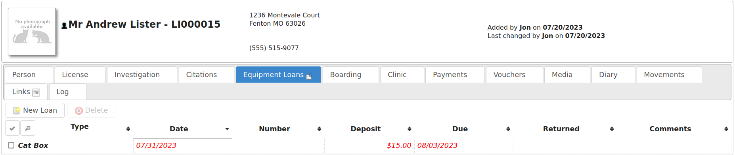Sort by Returned column arrows

tap(612, 129)
